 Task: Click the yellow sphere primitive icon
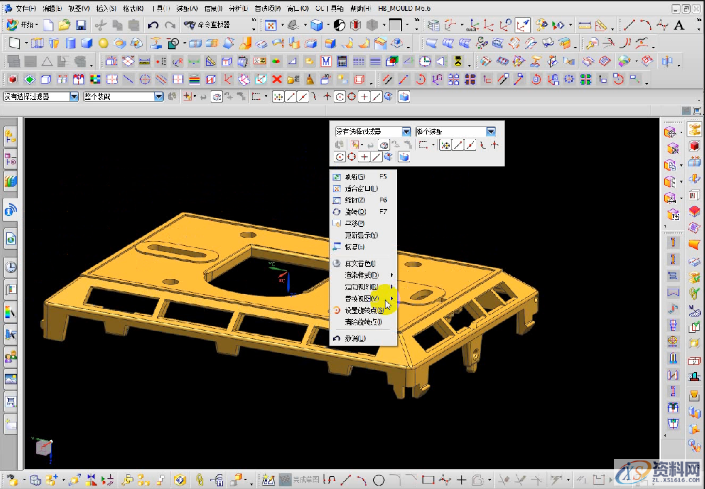(x=103, y=43)
